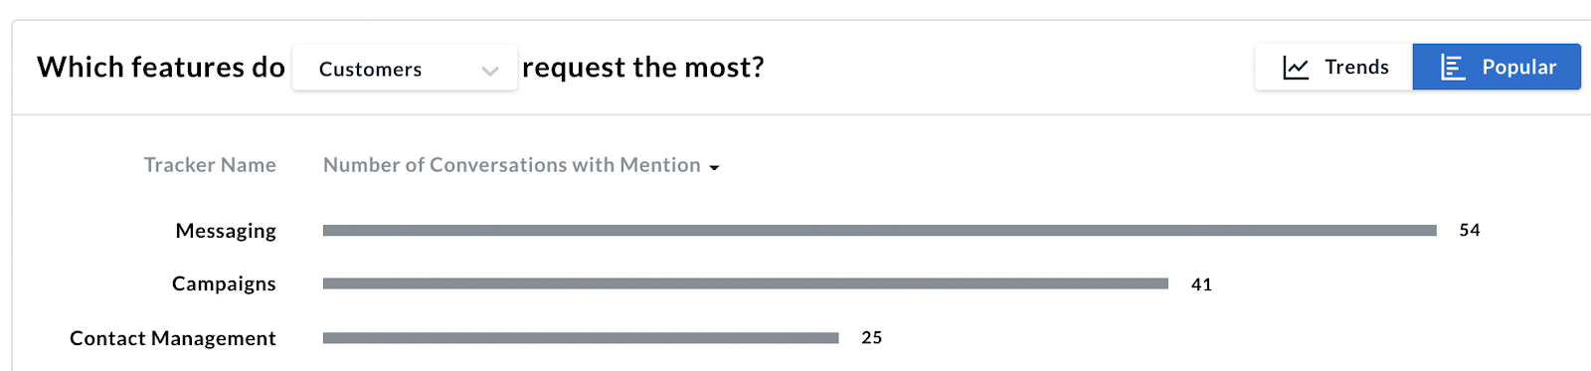This screenshot has width=1591, height=371.
Task: Select the Messaging tracker label
Action: [x=226, y=231]
